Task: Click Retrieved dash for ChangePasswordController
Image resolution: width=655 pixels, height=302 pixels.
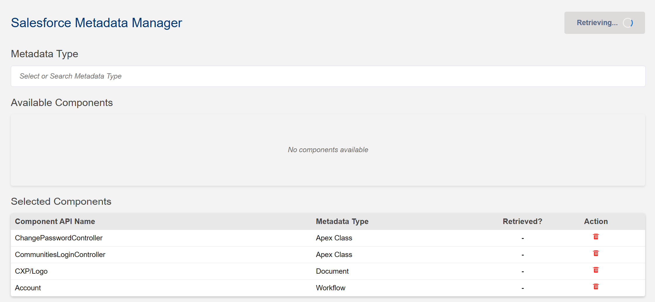Action: pyautogui.click(x=523, y=238)
